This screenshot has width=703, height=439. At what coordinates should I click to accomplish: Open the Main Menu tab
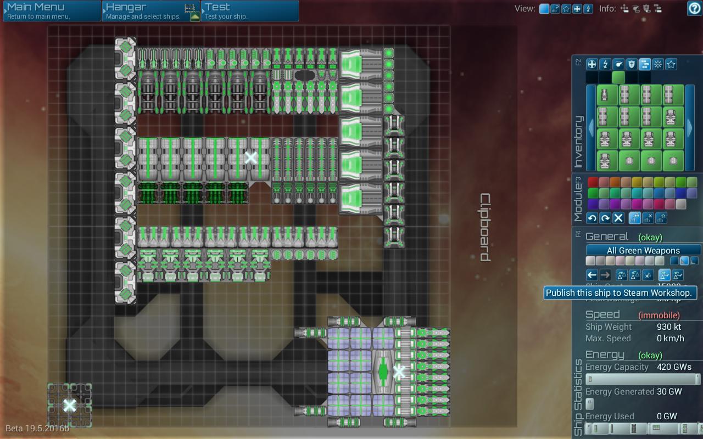(52, 11)
